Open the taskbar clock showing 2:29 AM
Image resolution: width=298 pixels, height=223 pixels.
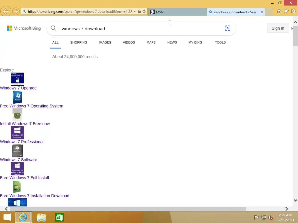tap(285, 217)
